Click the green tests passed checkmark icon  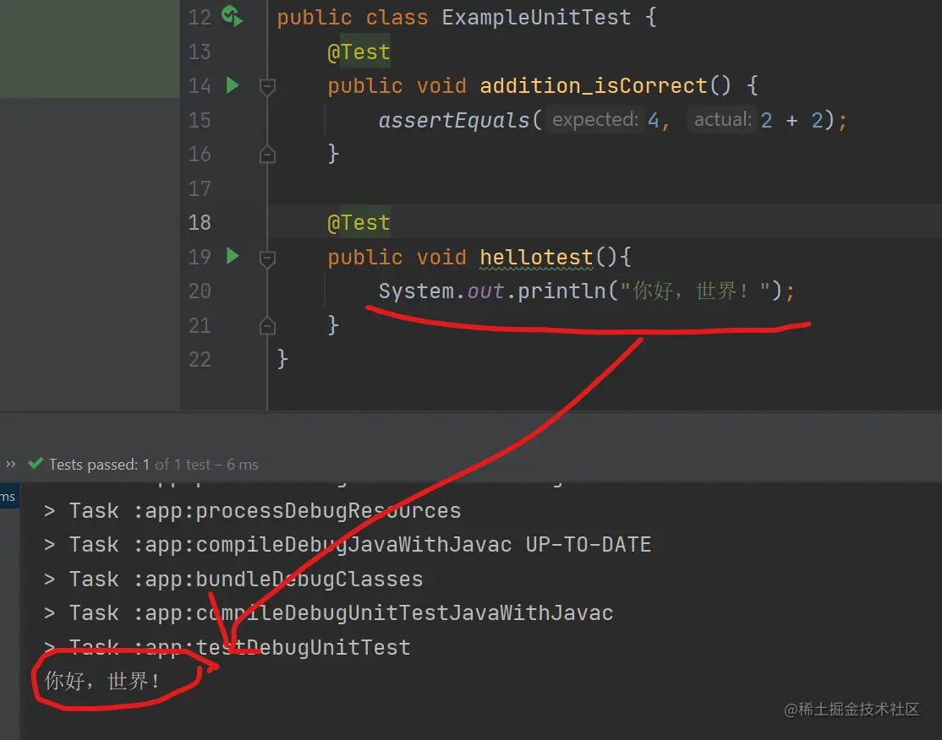click(36, 463)
